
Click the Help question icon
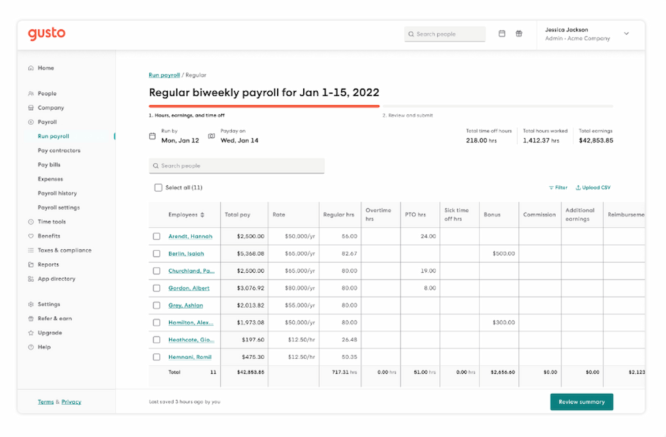click(x=31, y=347)
